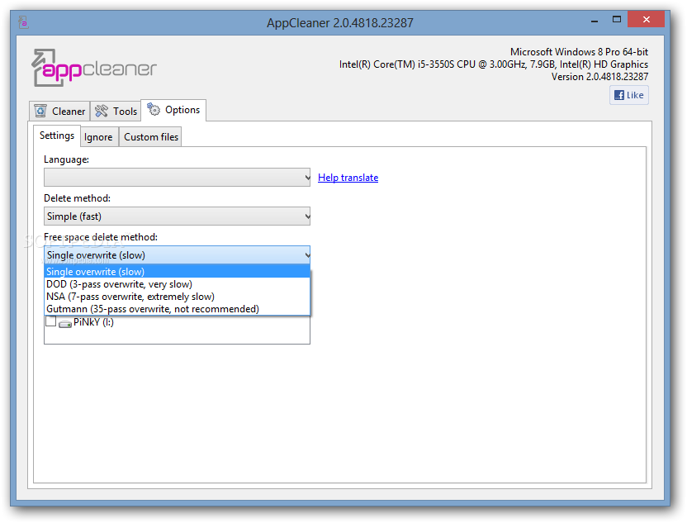This screenshot has width=687, height=523.
Task: Select the Options tab
Action: point(173,110)
